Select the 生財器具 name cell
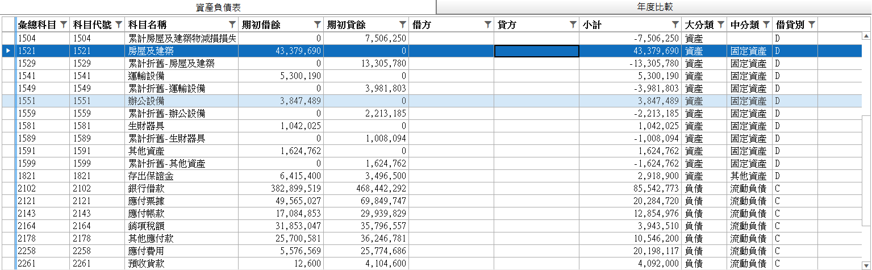This screenshot has height=270, width=872. [x=182, y=126]
